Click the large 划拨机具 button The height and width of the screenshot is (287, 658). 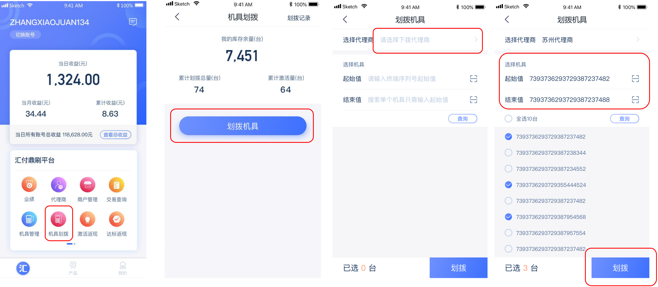[243, 126]
